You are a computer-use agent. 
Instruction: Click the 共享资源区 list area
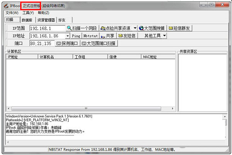click(x=203, y=83)
